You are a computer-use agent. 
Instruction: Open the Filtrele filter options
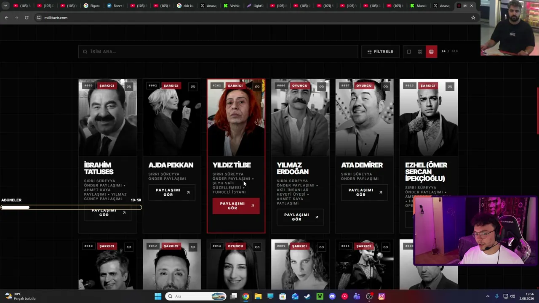click(x=380, y=52)
